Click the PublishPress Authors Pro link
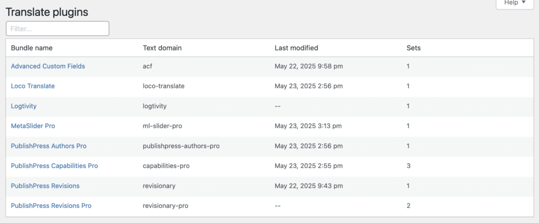539x223 pixels. pos(48,146)
